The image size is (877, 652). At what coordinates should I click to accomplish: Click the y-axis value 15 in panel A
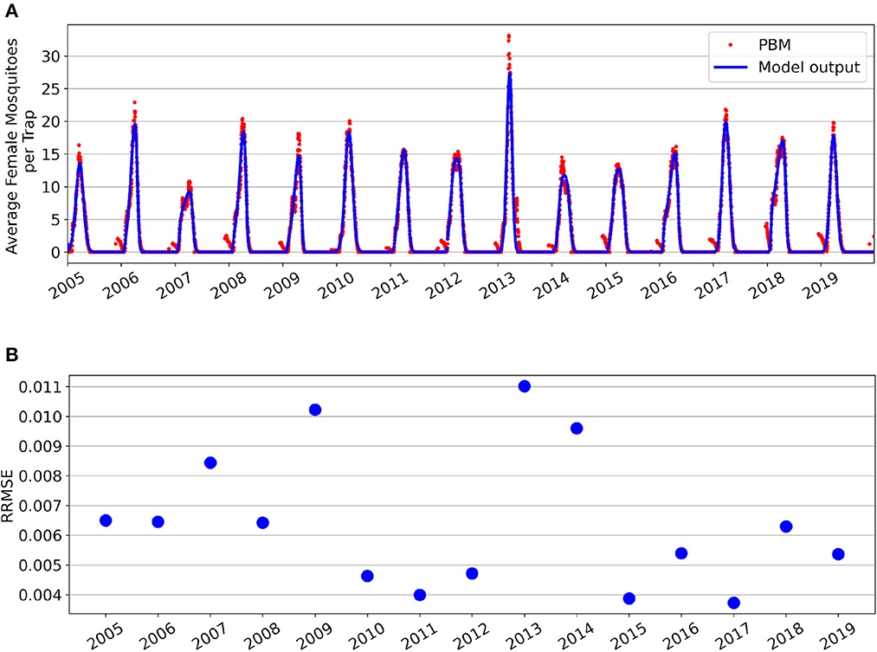tap(50, 154)
